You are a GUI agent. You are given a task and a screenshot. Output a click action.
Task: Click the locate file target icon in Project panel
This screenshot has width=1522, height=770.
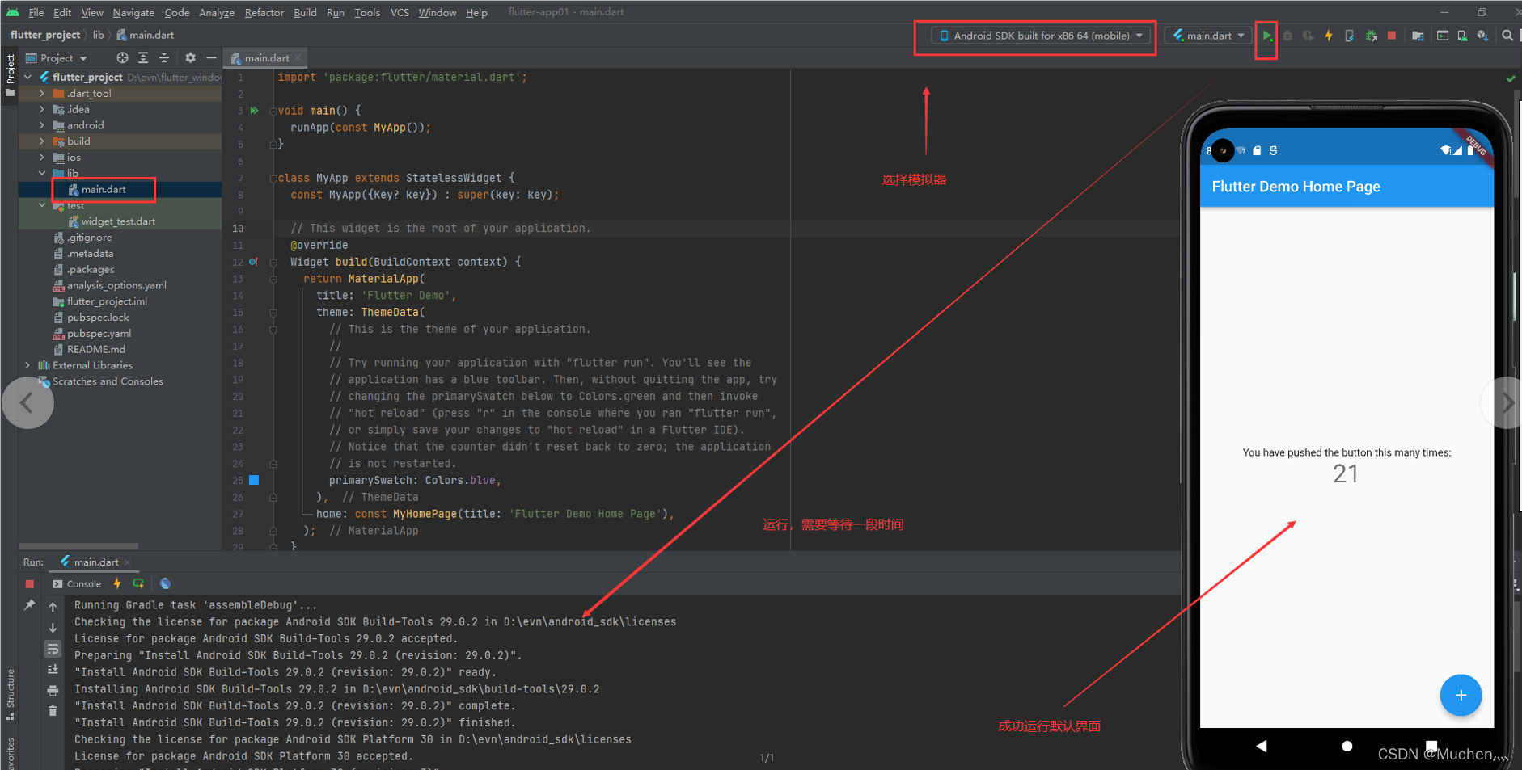(122, 58)
